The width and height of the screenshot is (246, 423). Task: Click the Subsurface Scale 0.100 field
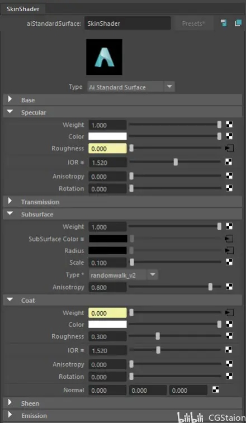(107, 263)
